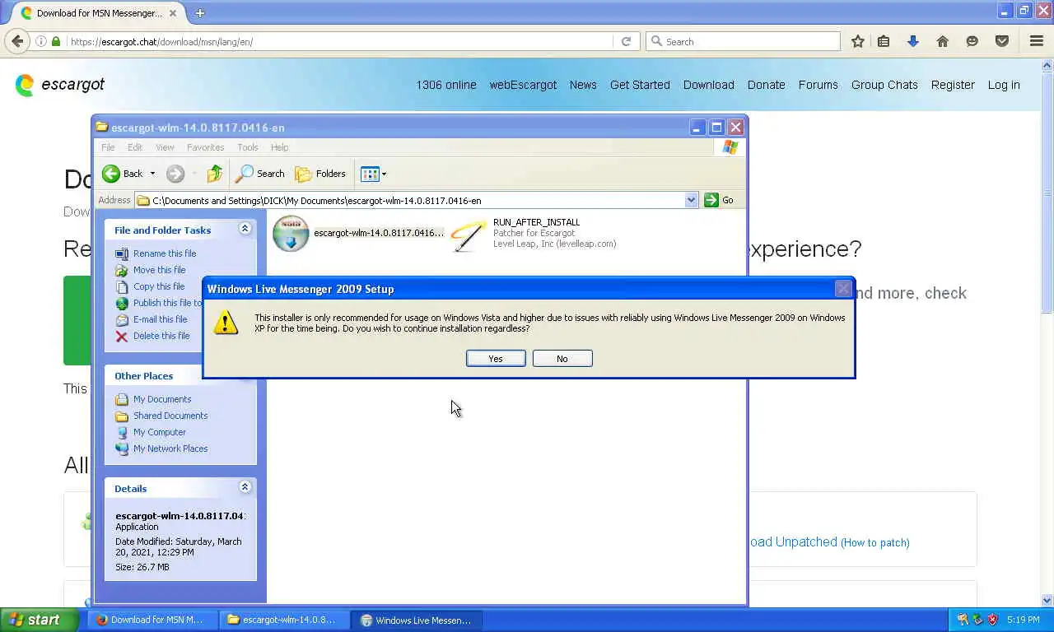This screenshot has width=1054, height=632.
Task: Click the Explorer Back button
Action: click(x=122, y=174)
